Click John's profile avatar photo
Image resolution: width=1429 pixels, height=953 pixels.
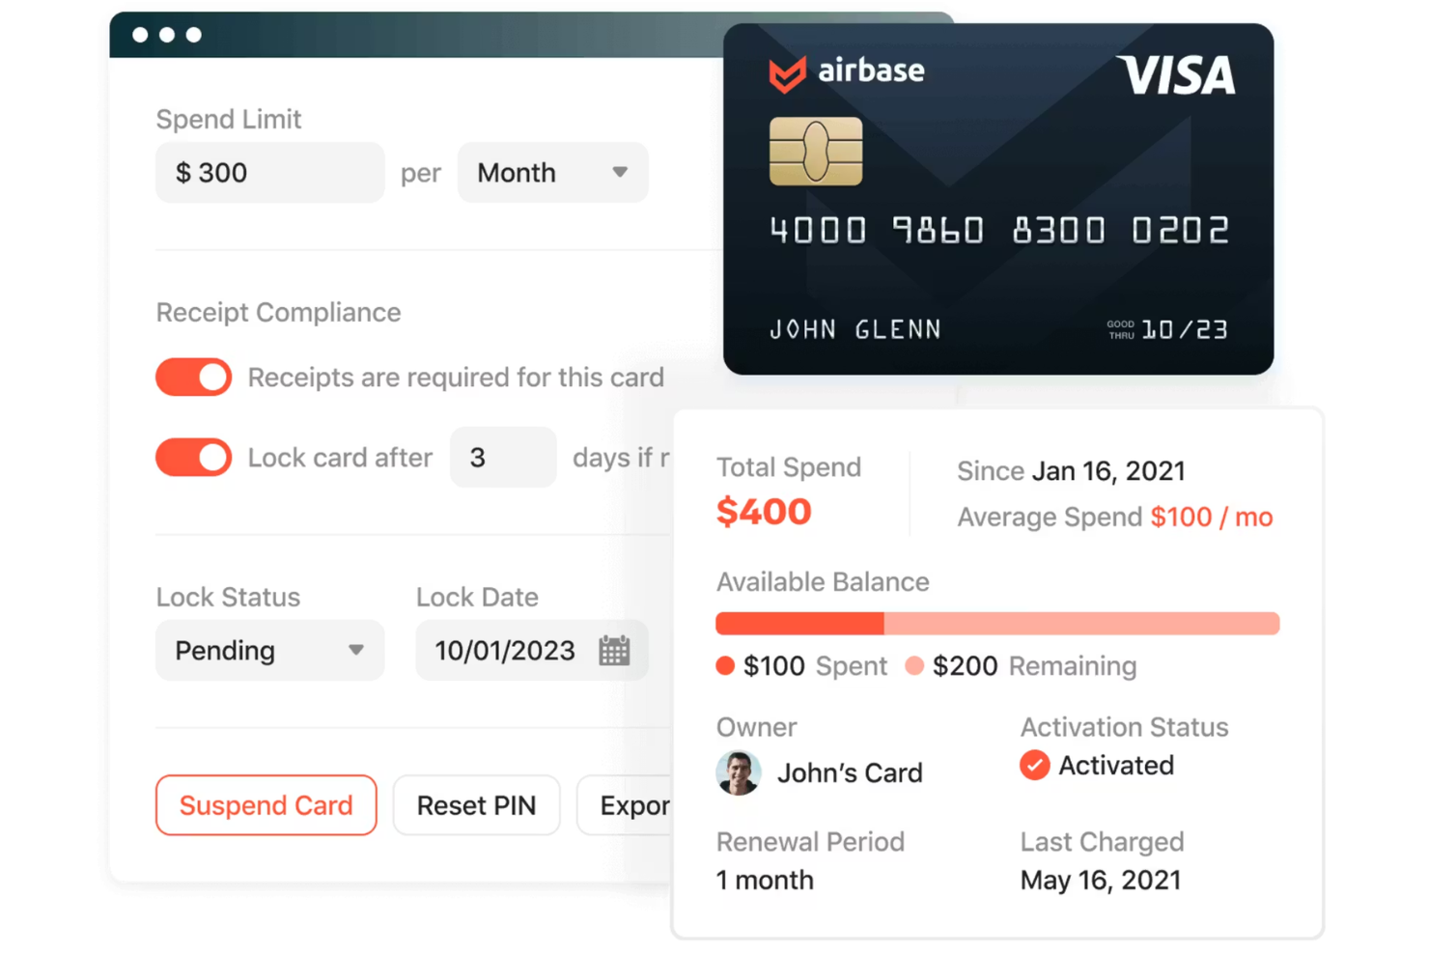pyautogui.click(x=739, y=772)
